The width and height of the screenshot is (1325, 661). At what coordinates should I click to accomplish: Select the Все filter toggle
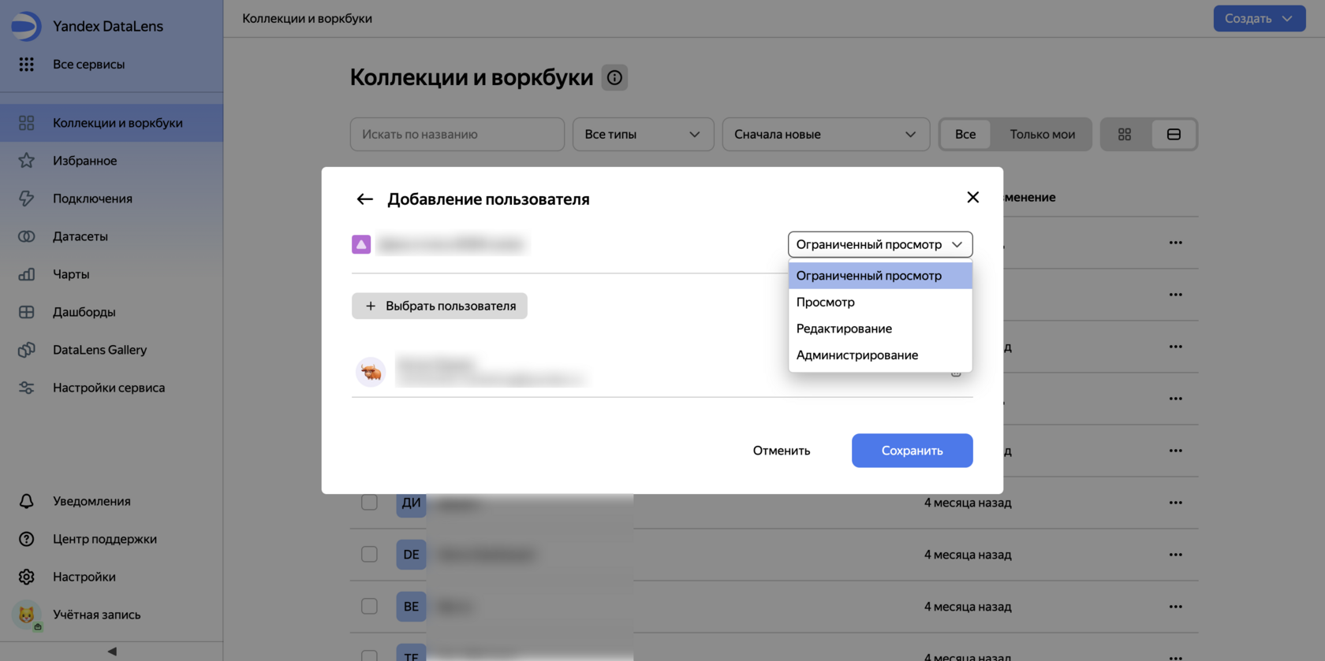pos(965,134)
